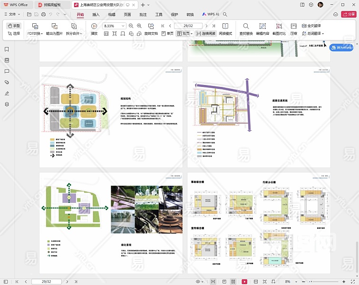Open the 保护 ribbon tab

coord(175,15)
